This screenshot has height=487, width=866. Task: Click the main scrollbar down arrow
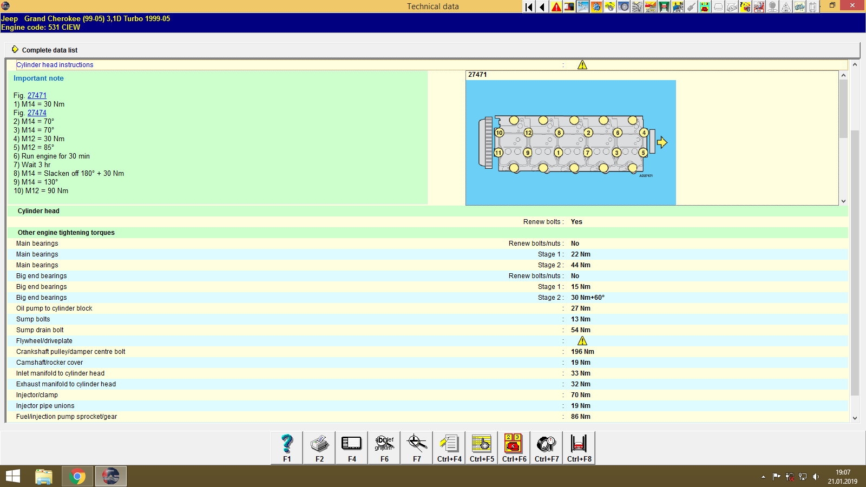coord(856,418)
